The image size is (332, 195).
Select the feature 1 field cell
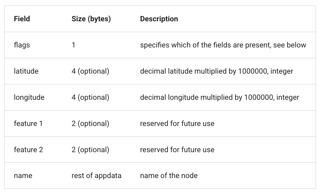[28, 123]
